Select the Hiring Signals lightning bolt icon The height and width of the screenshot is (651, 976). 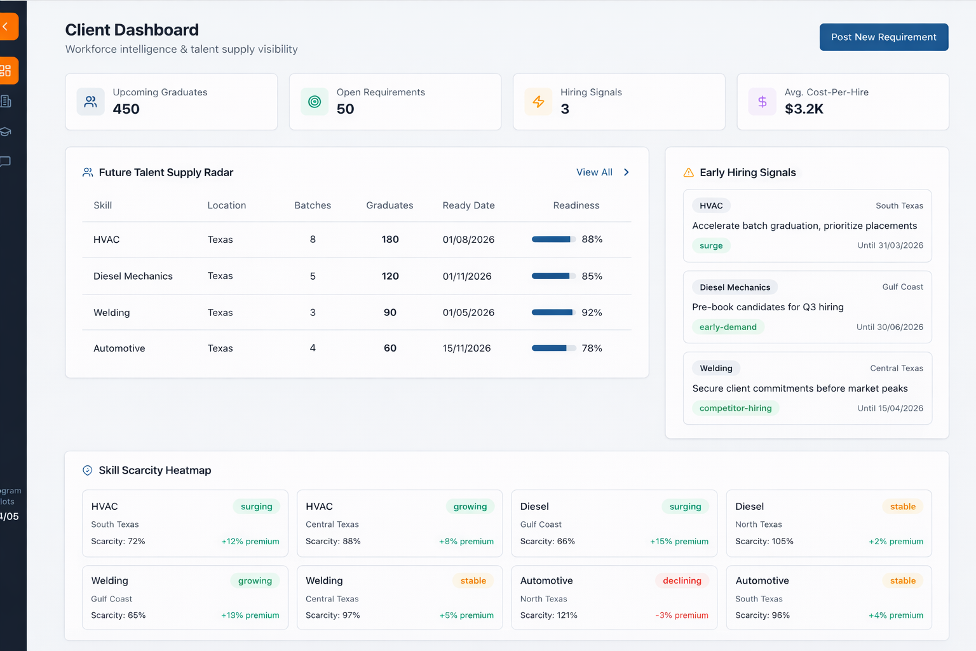[x=538, y=101]
